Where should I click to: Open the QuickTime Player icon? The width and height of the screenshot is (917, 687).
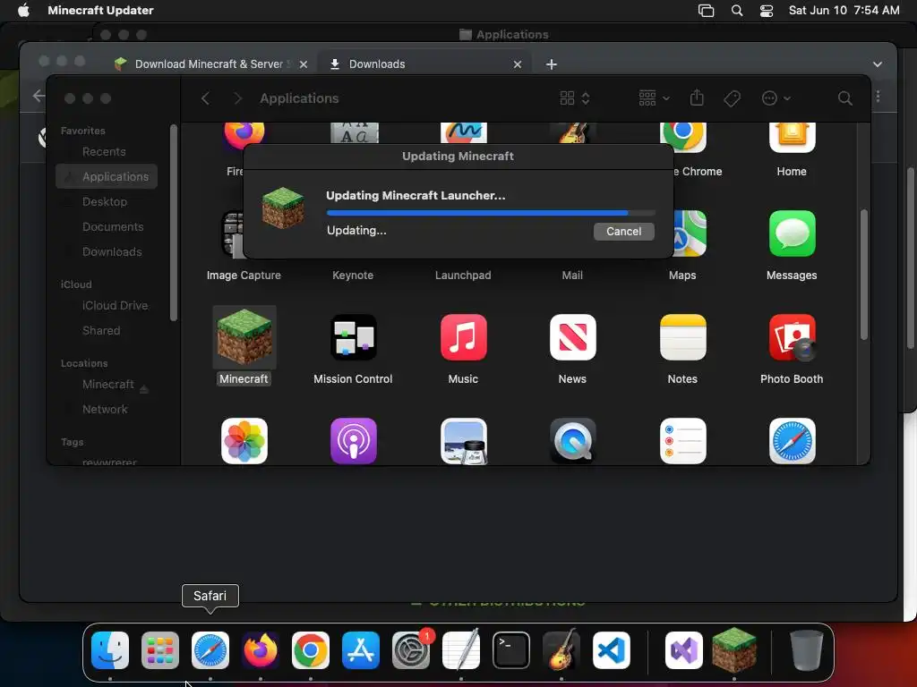tap(572, 441)
